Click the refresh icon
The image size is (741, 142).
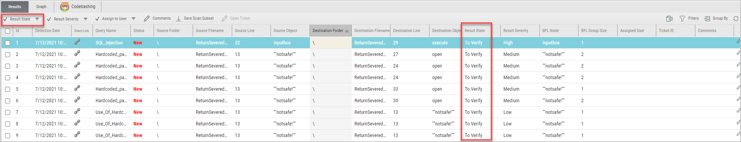click(736, 19)
